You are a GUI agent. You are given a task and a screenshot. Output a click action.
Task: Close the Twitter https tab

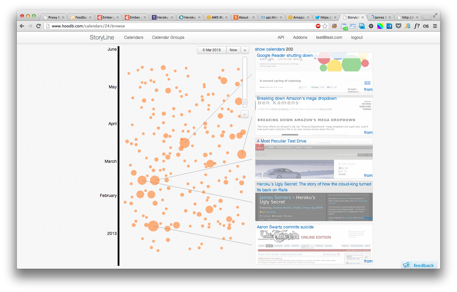click(x=335, y=17)
